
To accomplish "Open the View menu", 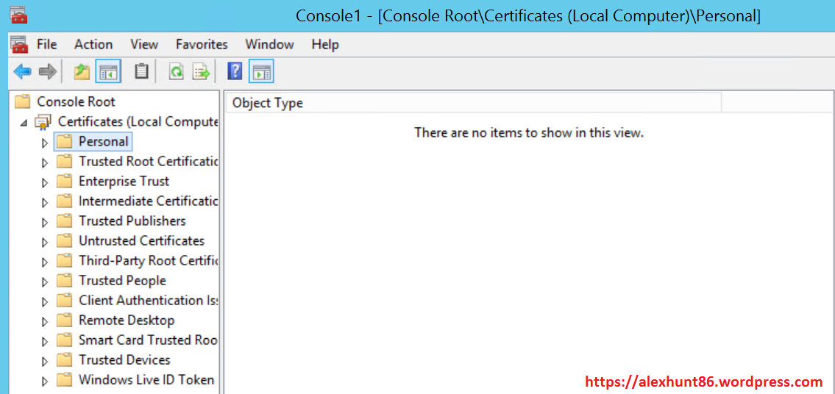I will click(x=144, y=44).
